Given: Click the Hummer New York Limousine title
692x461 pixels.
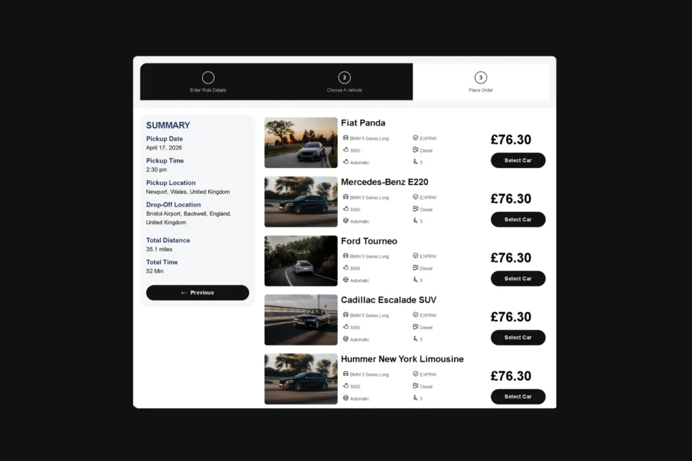Looking at the screenshot, I should 402,359.
